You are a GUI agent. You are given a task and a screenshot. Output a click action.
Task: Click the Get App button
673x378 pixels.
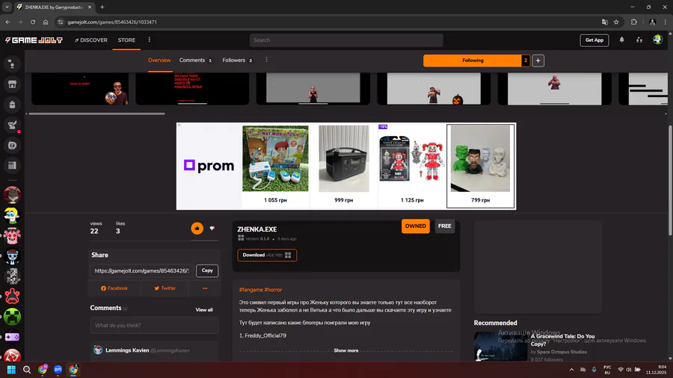(594, 40)
